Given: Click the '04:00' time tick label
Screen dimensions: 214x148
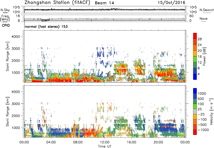Looking at the screenshot, I should click(51, 142).
